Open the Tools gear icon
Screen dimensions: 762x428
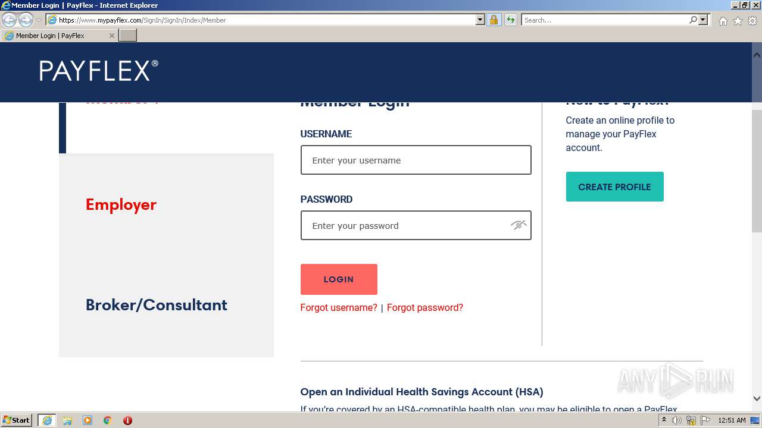pos(752,21)
